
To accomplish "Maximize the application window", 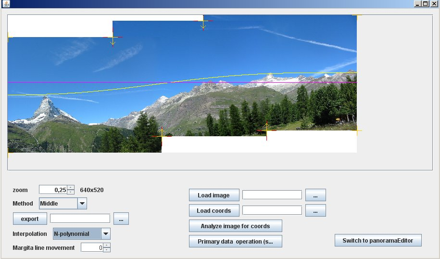I will pos(426,4).
